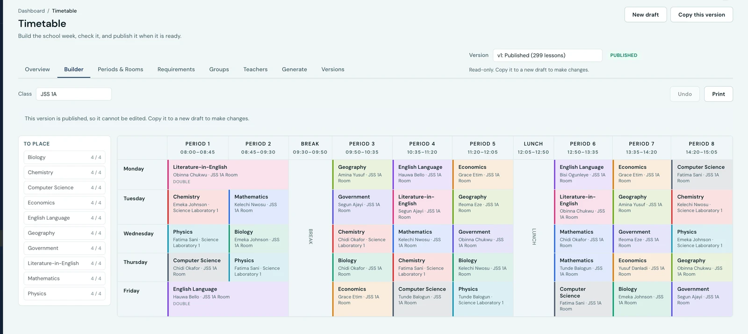Viewport: 748px width, 334px height.
Task: Open the Groups tab
Action: pyautogui.click(x=219, y=70)
